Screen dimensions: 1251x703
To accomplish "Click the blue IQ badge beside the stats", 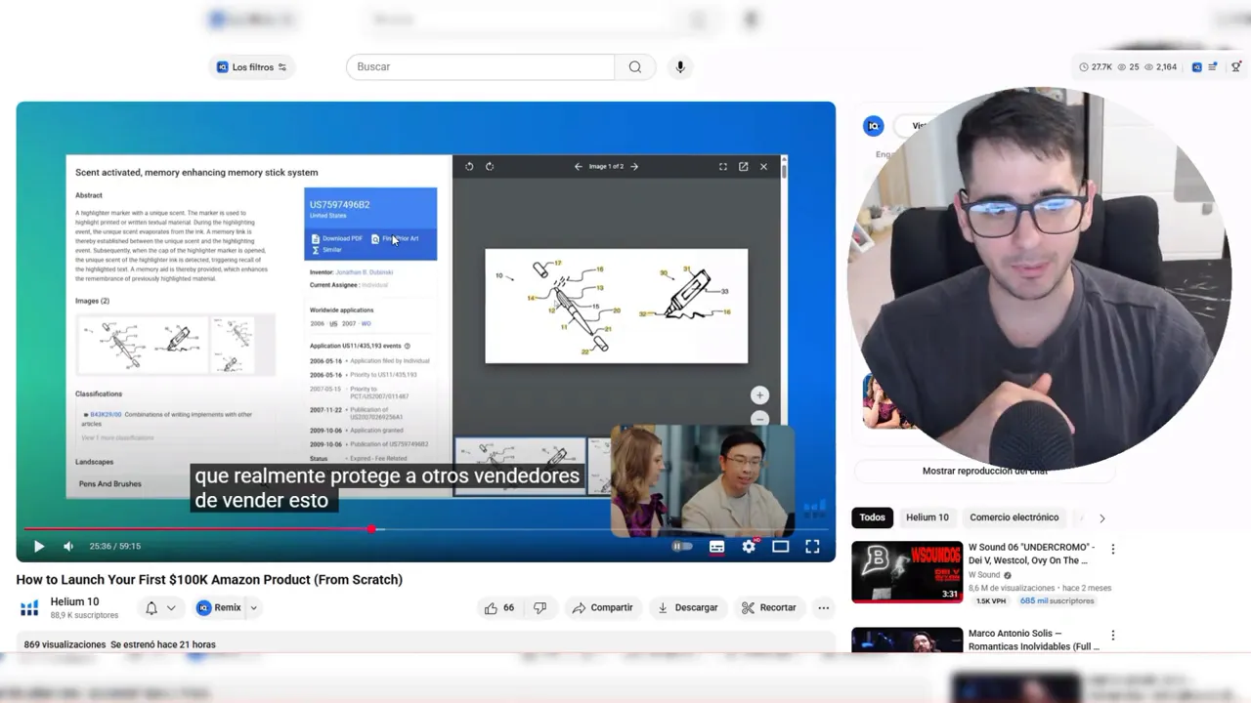I will tap(1196, 67).
